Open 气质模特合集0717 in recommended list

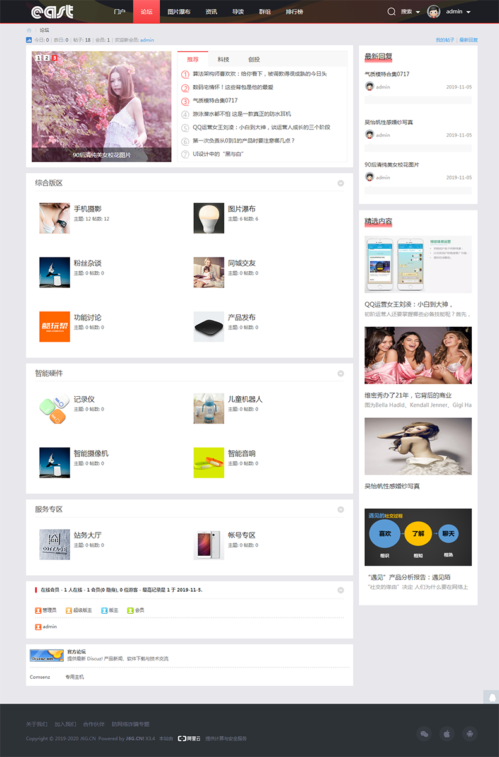pos(215,100)
